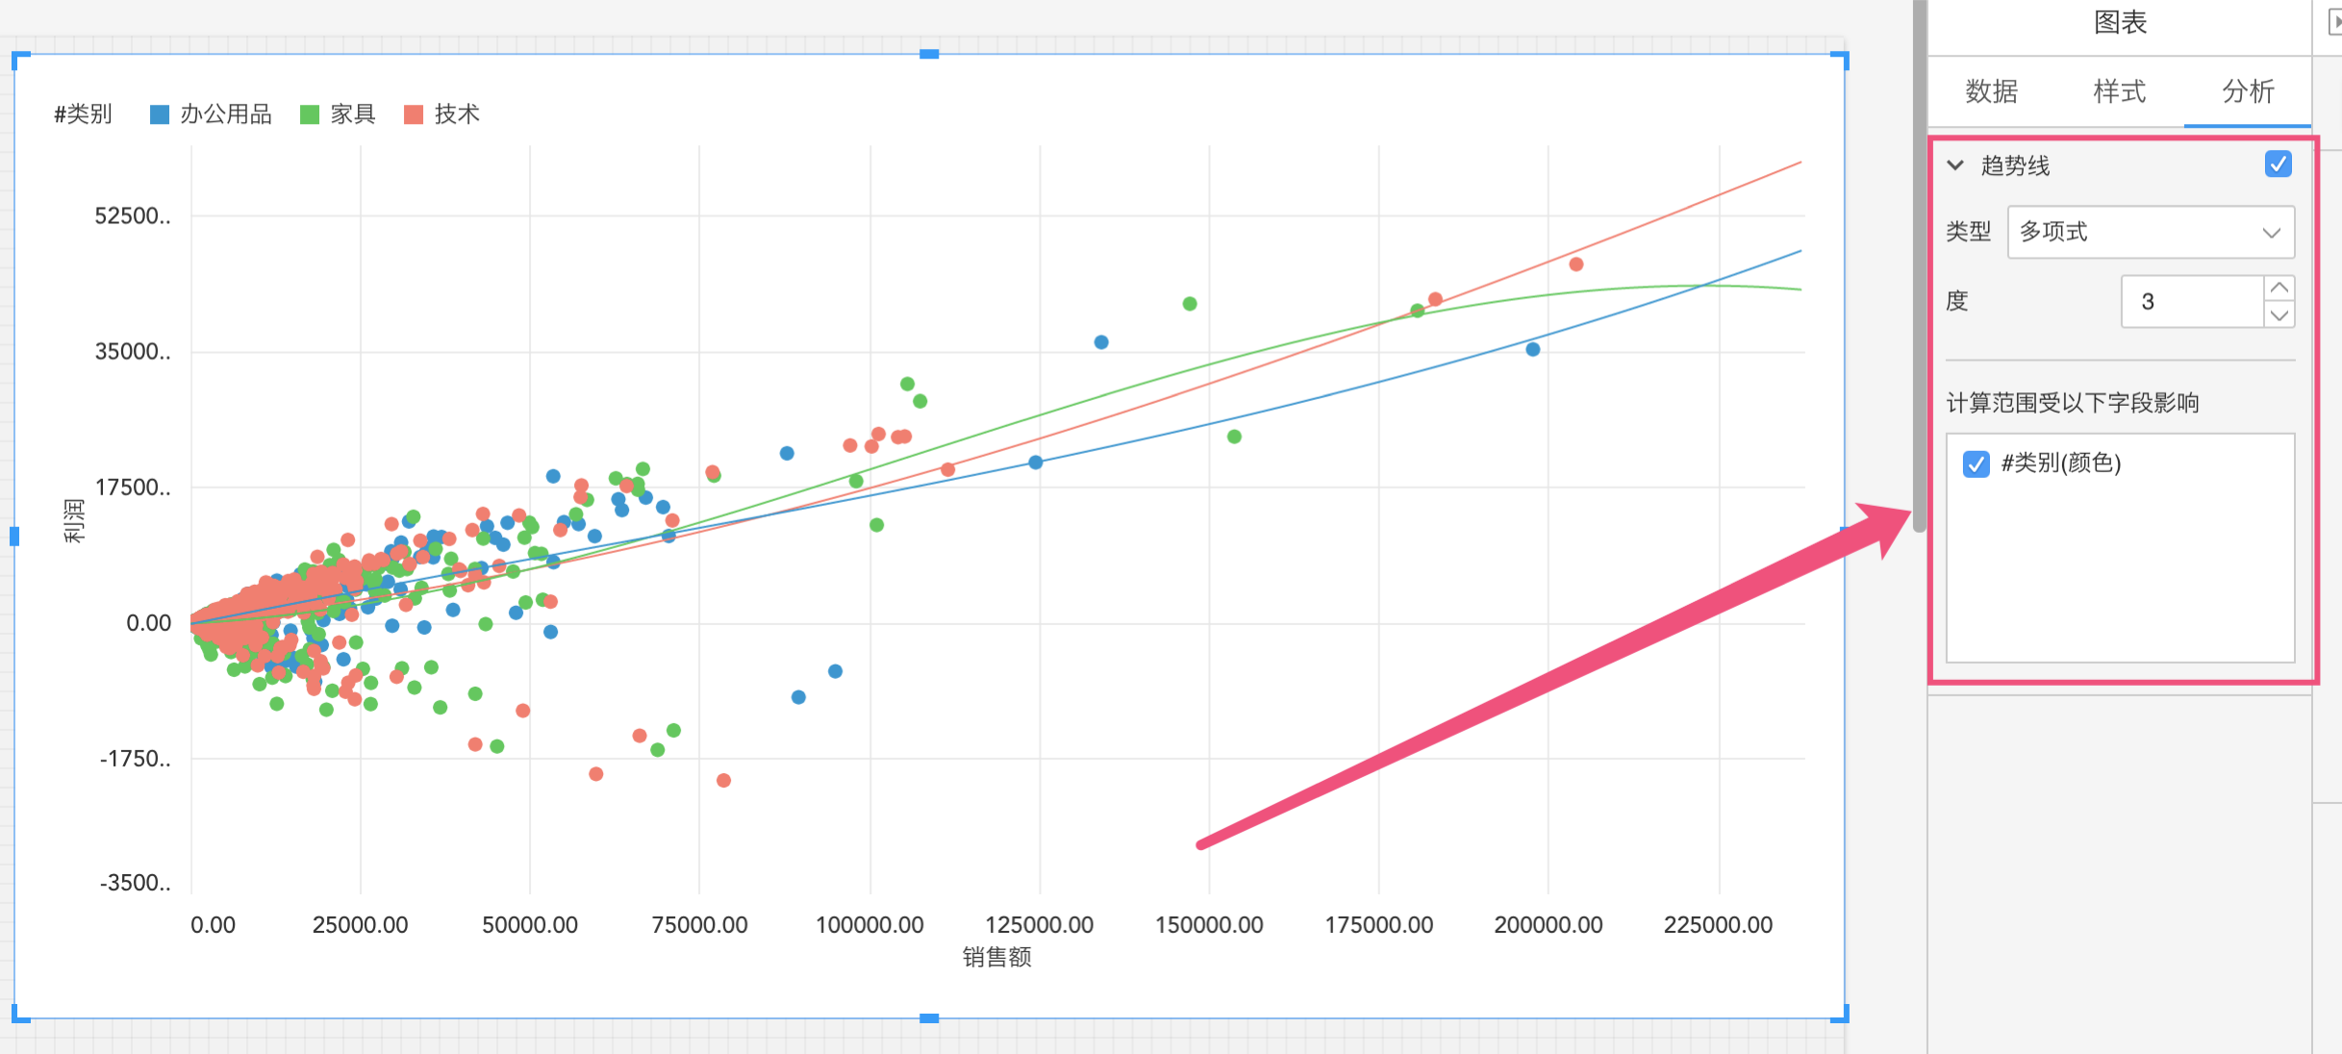
Task: Click the top-center chart resize handle
Action: pos(929,55)
